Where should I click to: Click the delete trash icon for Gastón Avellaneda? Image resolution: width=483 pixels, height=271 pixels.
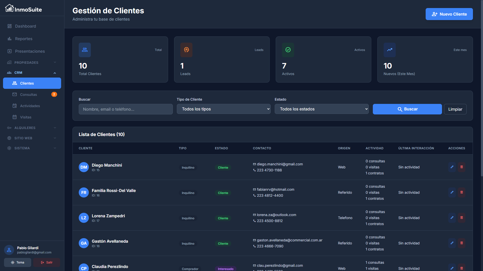pyautogui.click(x=461, y=243)
